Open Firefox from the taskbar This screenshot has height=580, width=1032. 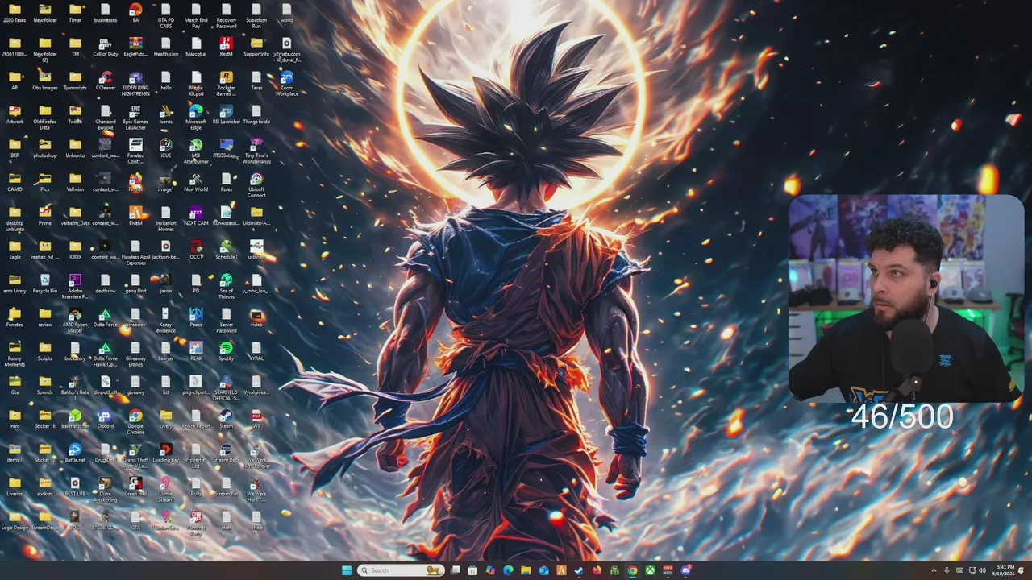click(597, 570)
